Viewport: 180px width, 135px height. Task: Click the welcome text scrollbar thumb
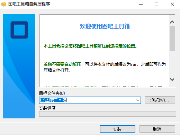click(x=172, y=38)
